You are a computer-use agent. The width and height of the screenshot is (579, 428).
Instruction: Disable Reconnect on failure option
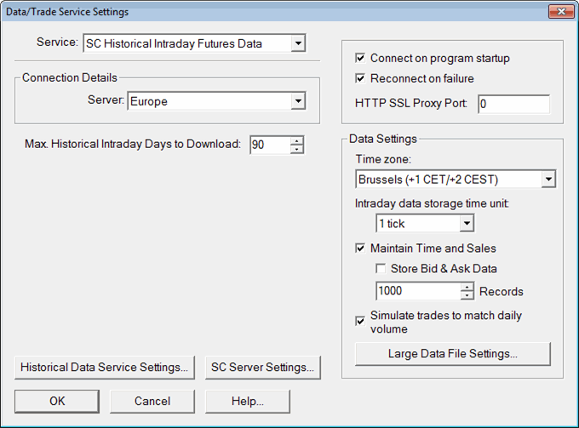pos(360,79)
